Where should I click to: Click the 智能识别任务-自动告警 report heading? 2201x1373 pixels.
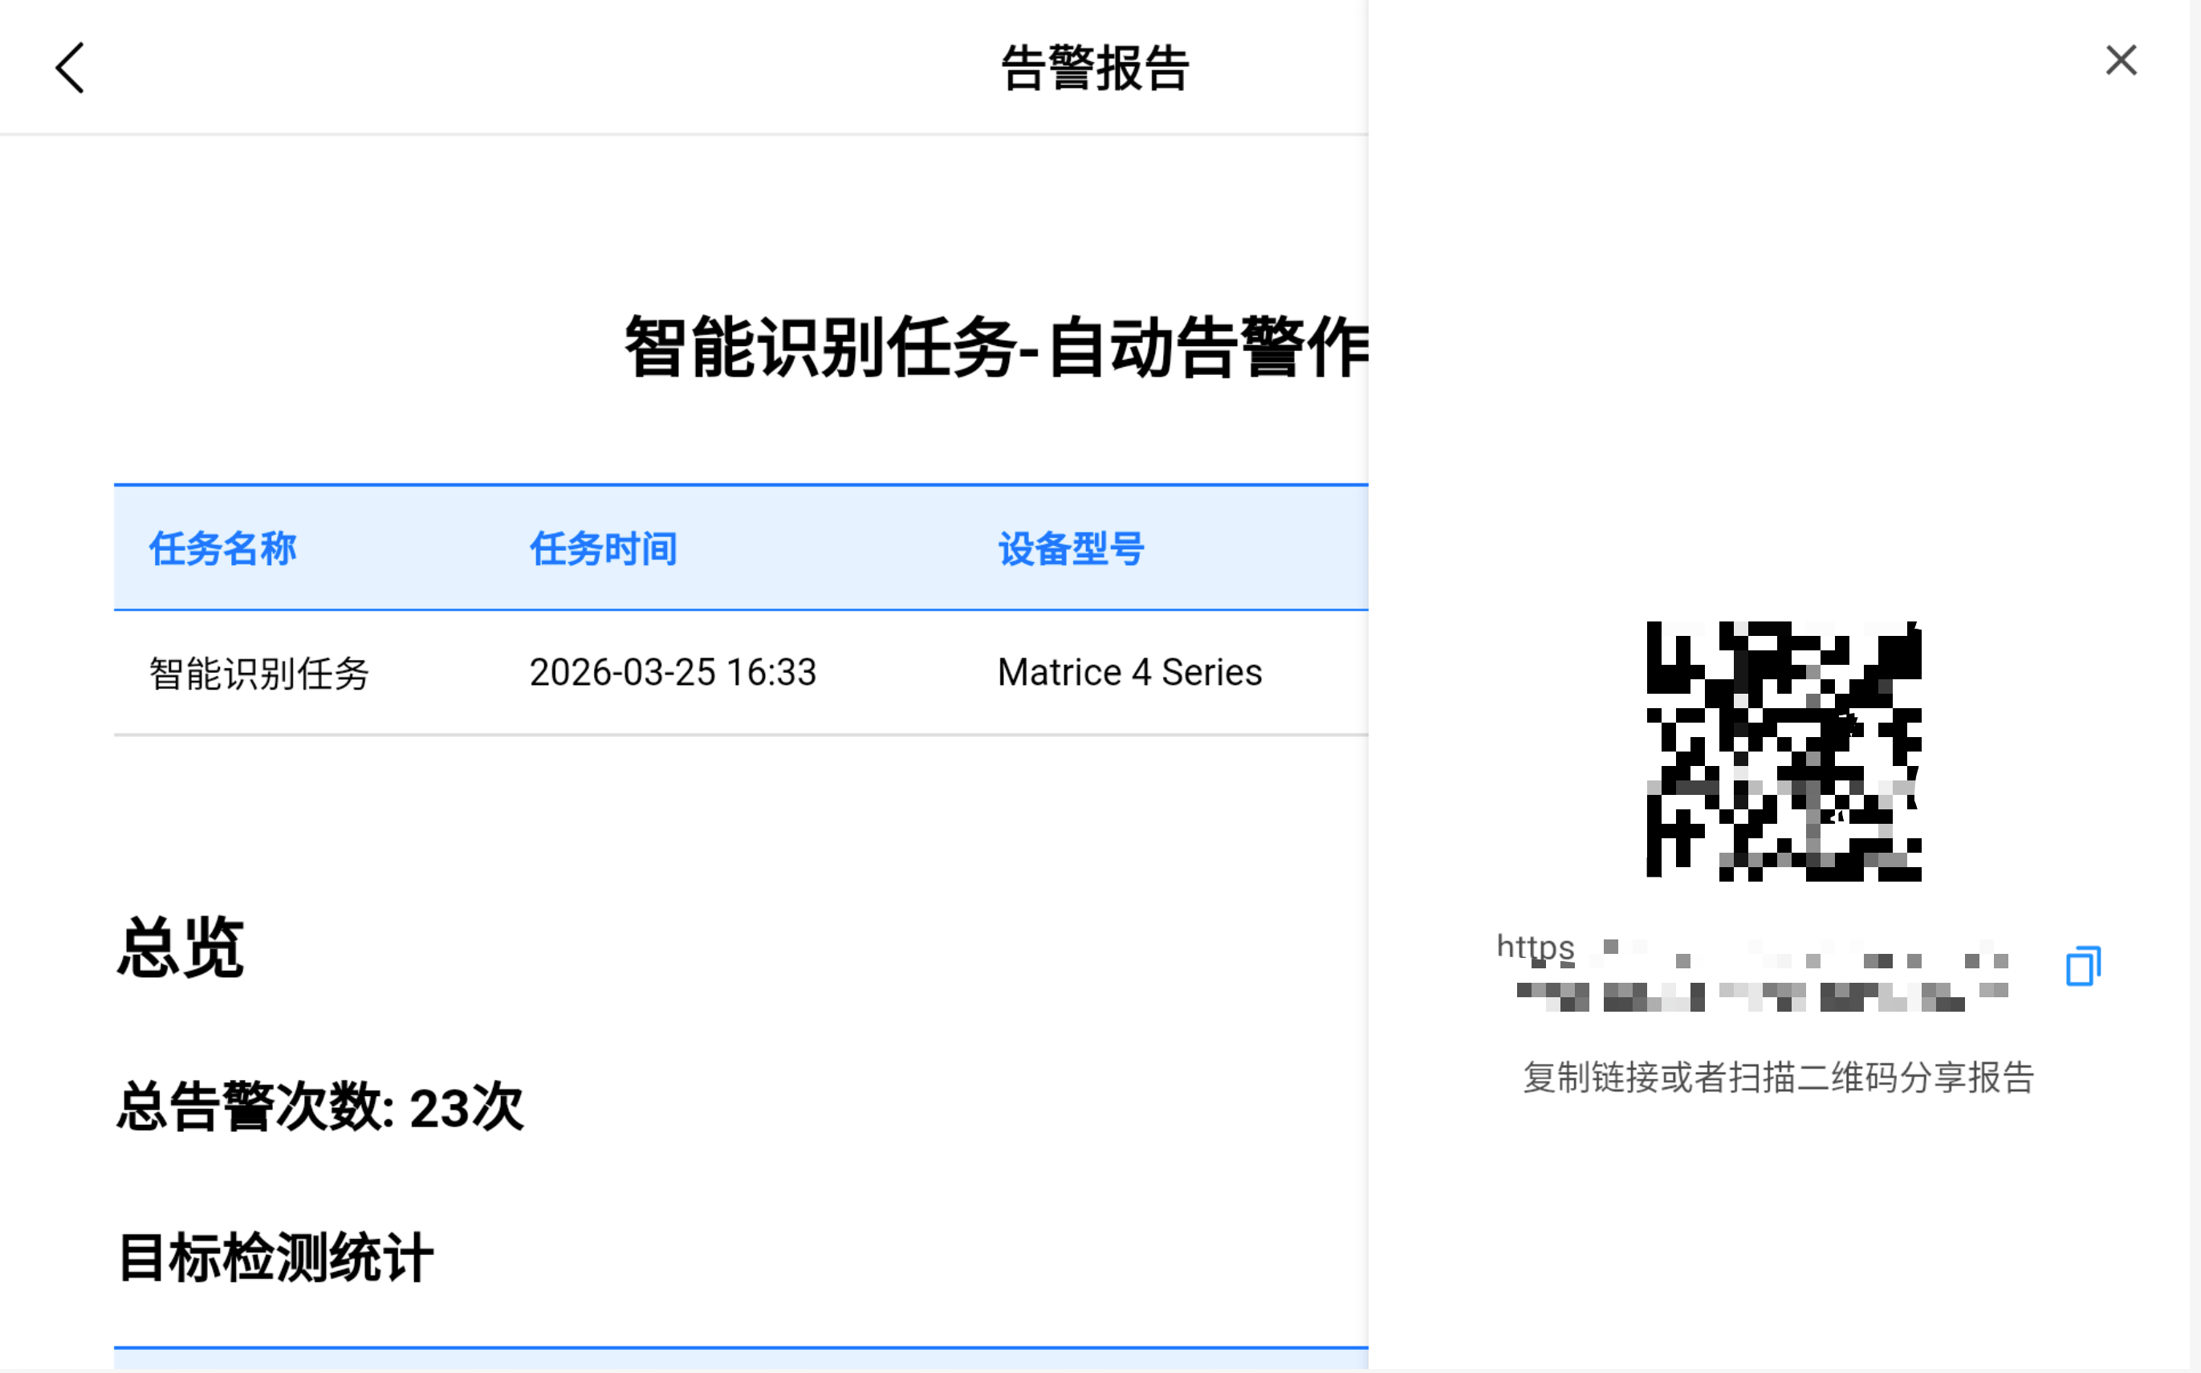pyautogui.click(x=995, y=347)
